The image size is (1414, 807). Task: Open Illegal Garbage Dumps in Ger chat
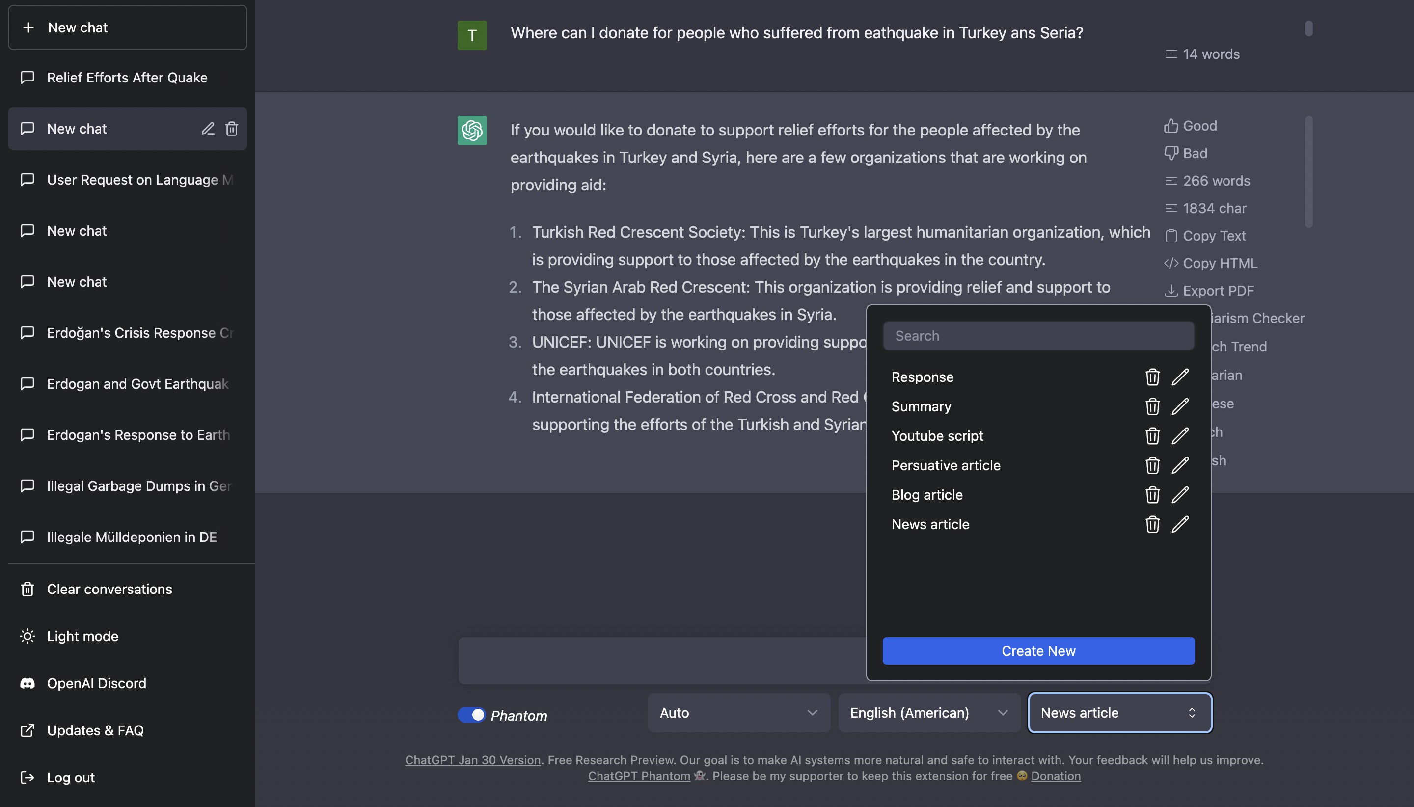pyautogui.click(x=128, y=485)
